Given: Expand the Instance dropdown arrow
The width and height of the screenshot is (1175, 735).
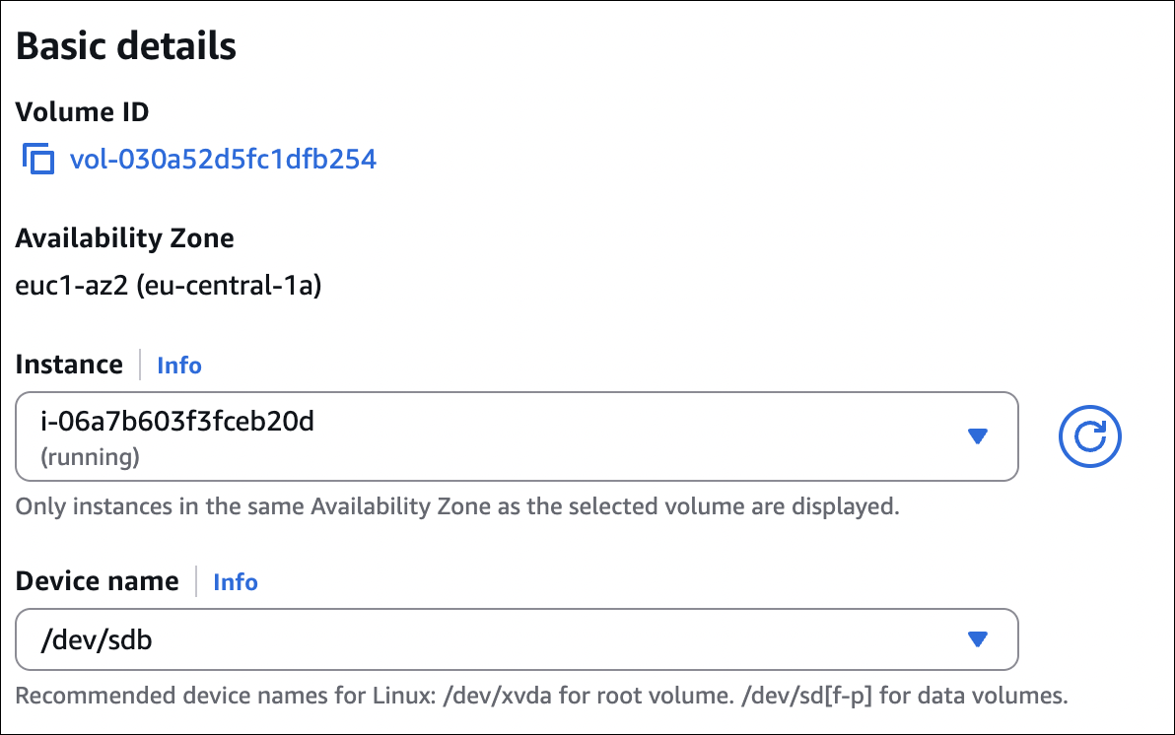Looking at the screenshot, I should pos(977,436).
